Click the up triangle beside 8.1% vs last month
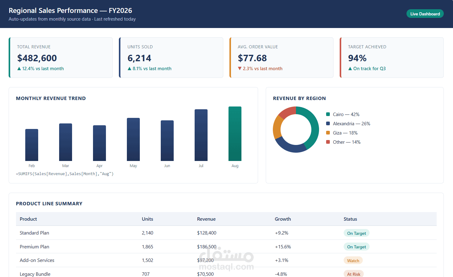This screenshot has height=277, width=453. tap(129, 69)
